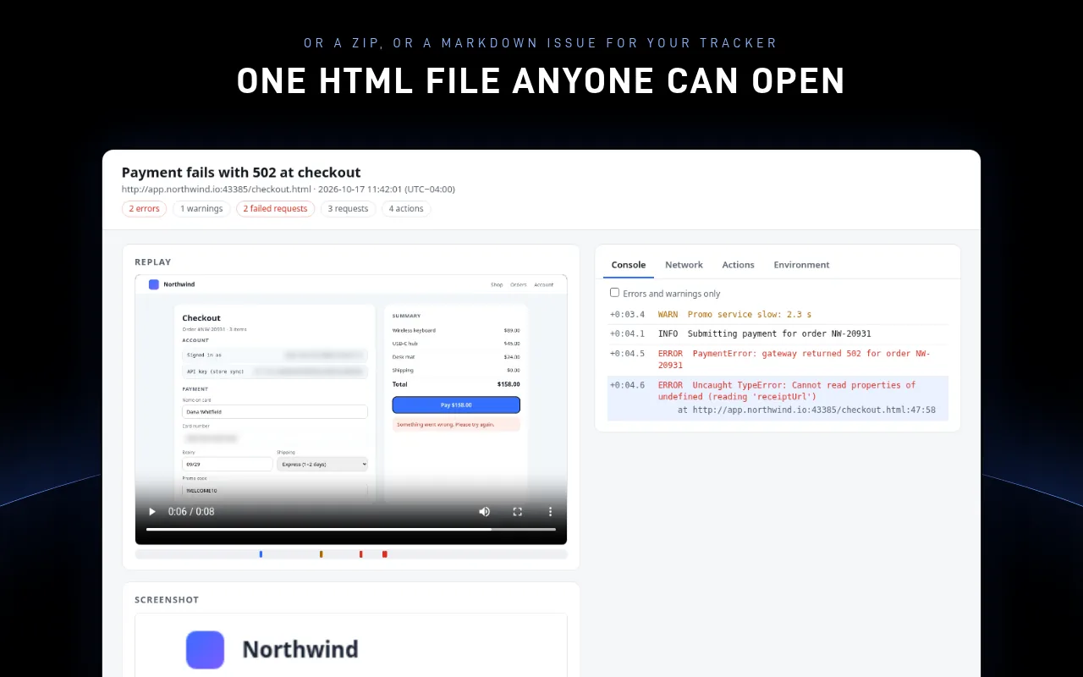Screen dimensions: 1083x677
Task: Jump to the blue timeline marker
Action: tap(261, 554)
